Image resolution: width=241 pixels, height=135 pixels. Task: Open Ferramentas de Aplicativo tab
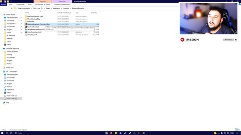coord(62,4)
